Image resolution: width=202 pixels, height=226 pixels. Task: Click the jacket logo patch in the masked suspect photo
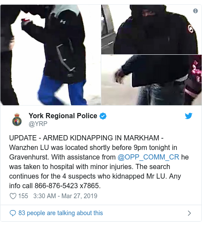pos(190,28)
